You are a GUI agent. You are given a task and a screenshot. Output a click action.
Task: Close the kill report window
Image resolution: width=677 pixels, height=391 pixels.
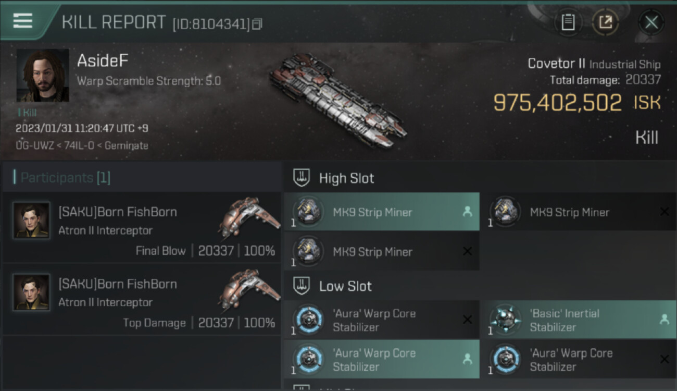tap(651, 22)
